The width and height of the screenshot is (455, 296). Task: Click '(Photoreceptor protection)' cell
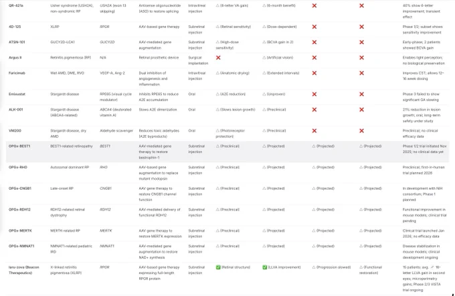[x=230, y=134]
